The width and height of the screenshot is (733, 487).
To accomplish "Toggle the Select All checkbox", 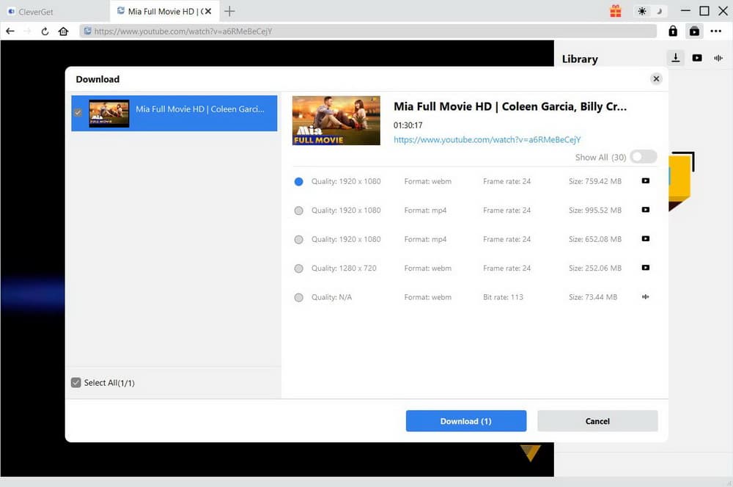I will (x=75, y=383).
